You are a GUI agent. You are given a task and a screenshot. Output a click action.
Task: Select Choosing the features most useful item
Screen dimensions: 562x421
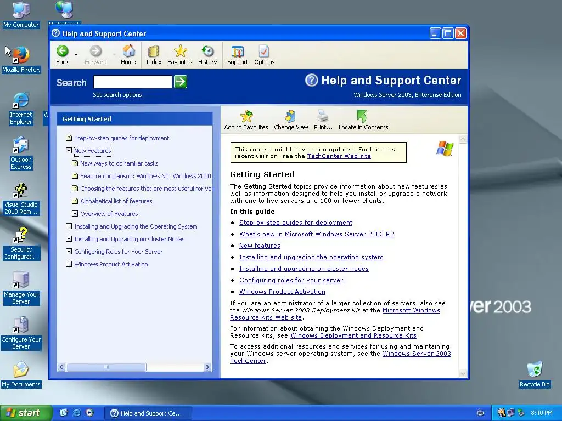[146, 189]
